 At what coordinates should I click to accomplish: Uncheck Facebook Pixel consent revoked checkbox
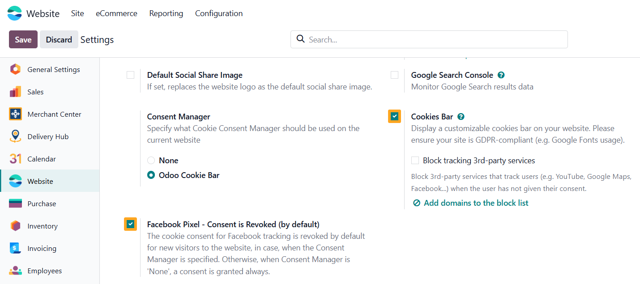pyautogui.click(x=130, y=224)
